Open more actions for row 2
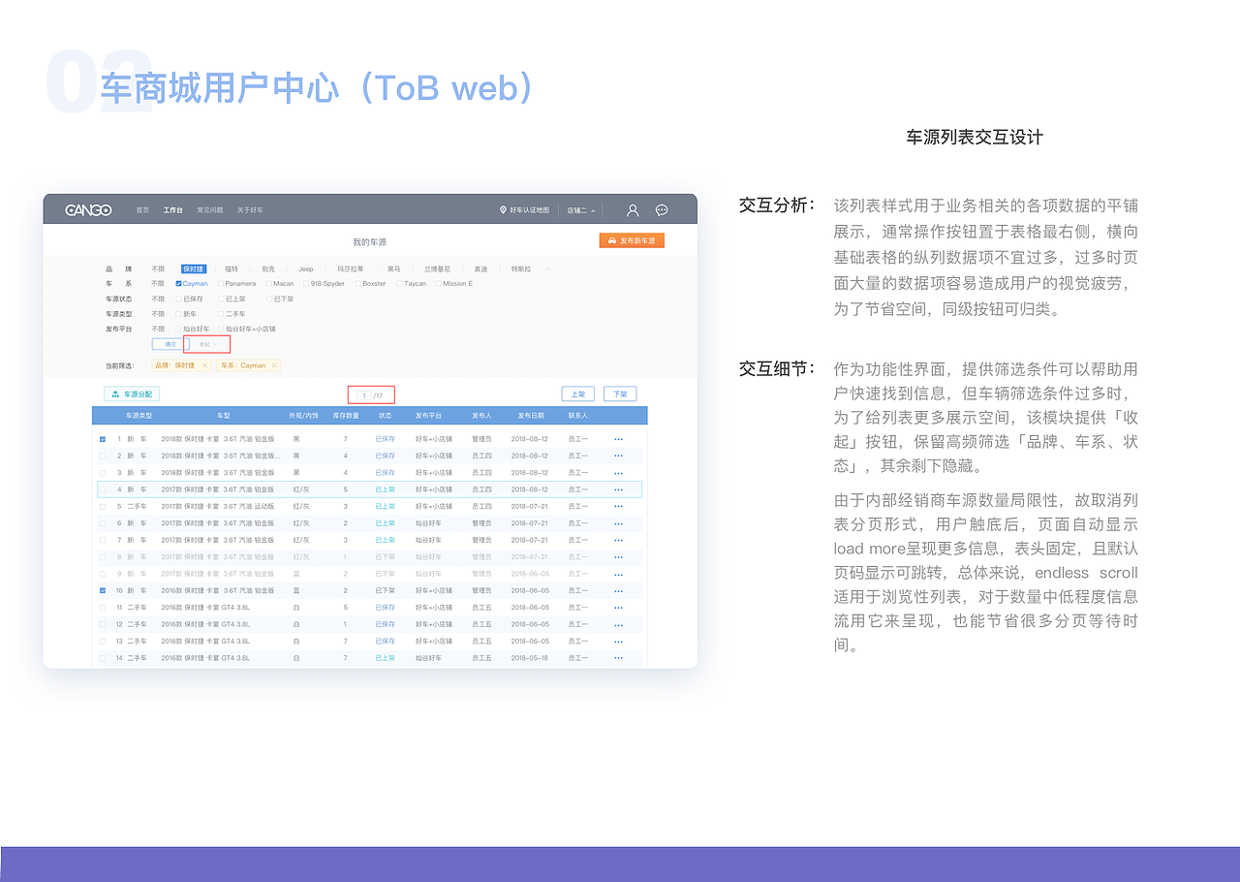This screenshot has height=882, width=1240. [x=618, y=456]
